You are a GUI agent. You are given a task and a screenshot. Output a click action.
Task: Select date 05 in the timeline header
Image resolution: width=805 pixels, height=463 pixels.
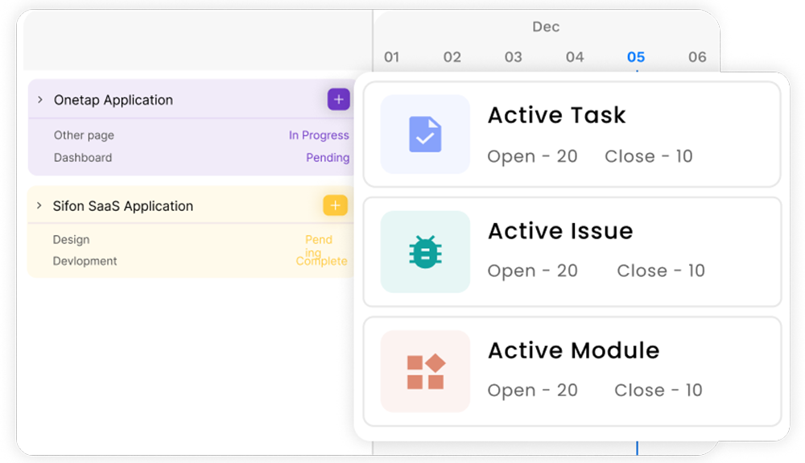(x=636, y=57)
